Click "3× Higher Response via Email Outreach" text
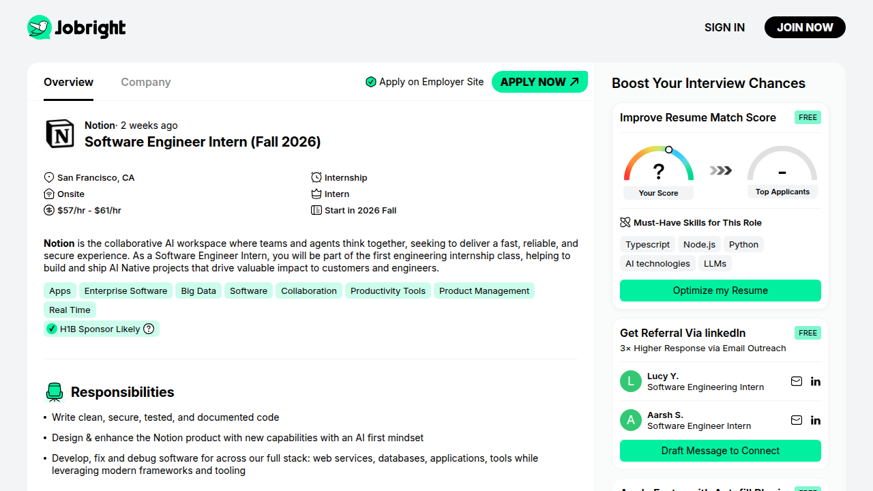Viewport: 873px width, 491px height. click(x=703, y=348)
